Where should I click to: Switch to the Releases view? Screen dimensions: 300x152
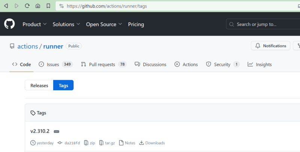pyautogui.click(x=39, y=85)
